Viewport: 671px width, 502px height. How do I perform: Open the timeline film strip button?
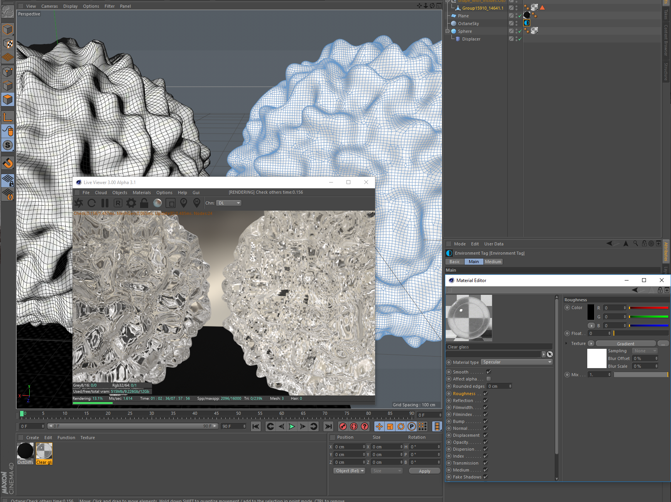[x=437, y=426]
